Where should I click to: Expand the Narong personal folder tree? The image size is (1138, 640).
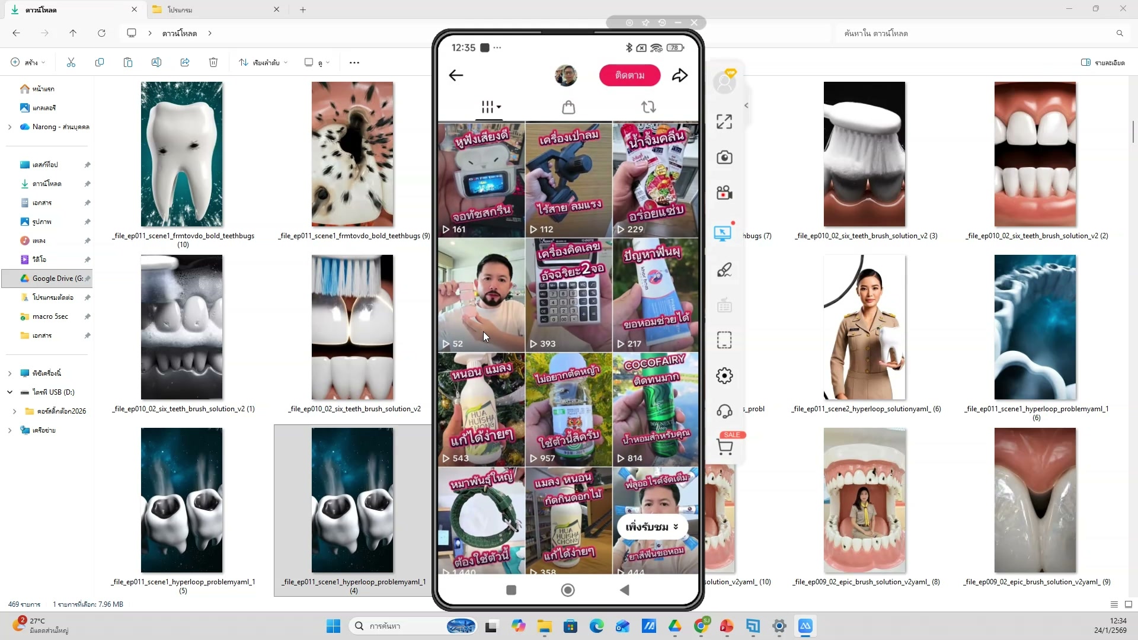point(9,127)
